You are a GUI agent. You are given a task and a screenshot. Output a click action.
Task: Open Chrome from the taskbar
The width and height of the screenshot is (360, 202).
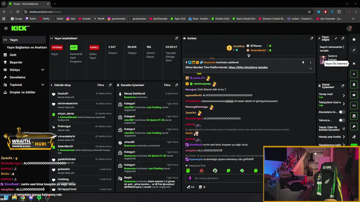(x=22, y=198)
